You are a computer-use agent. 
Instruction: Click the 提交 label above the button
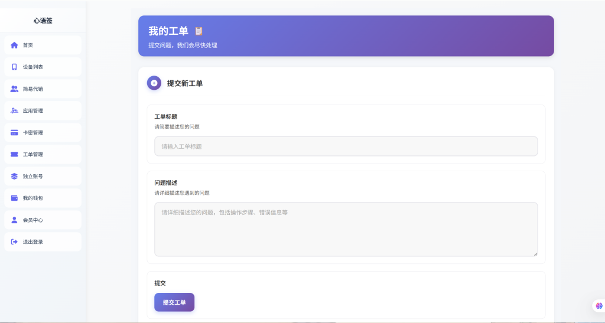[x=160, y=283]
